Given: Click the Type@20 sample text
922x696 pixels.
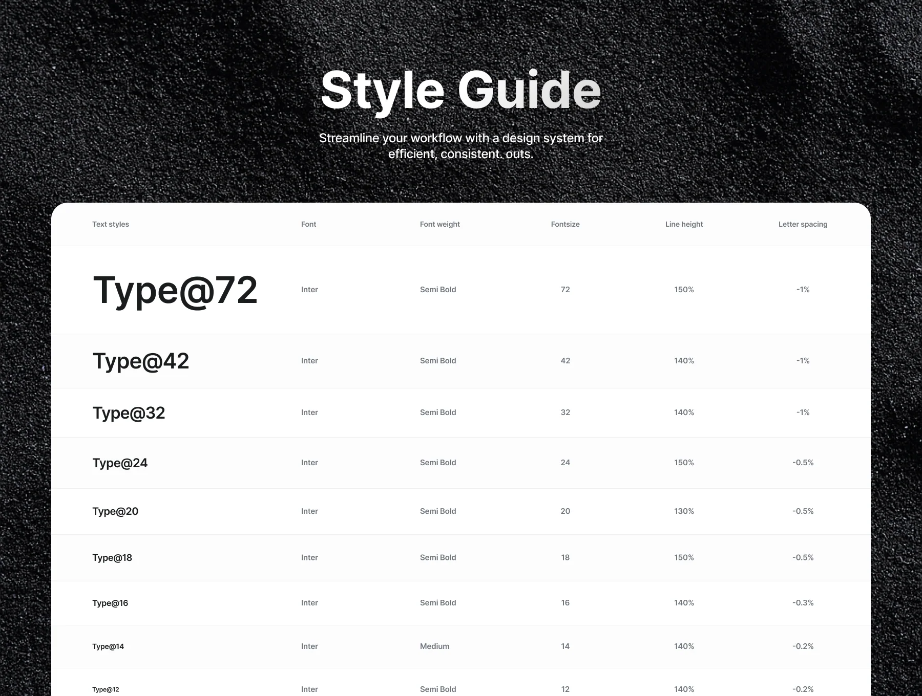Looking at the screenshot, I should [115, 511].
